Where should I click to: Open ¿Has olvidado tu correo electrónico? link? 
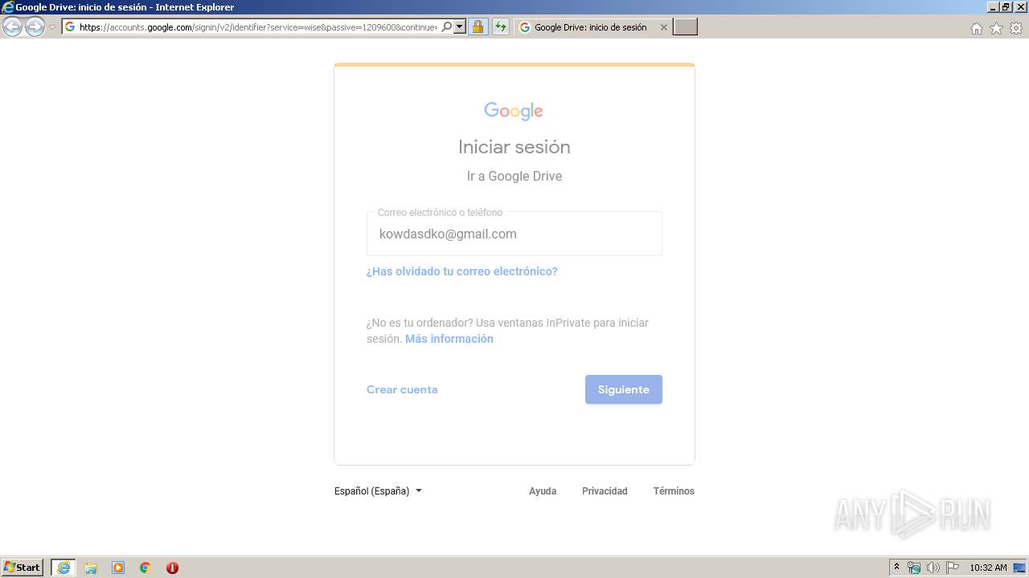[462, 271]
